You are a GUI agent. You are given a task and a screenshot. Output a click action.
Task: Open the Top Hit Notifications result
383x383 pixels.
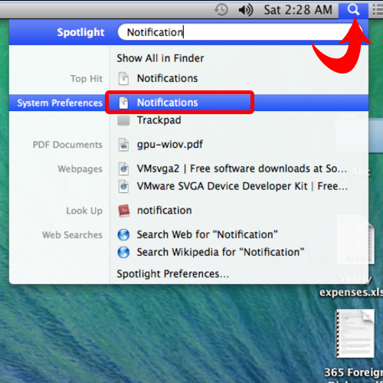(167, 78)
